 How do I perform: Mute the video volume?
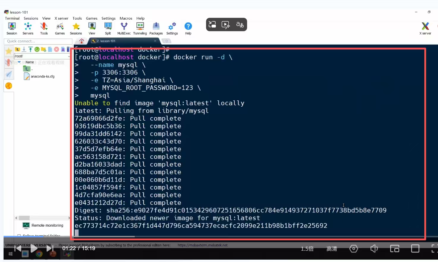coord(374,248)
